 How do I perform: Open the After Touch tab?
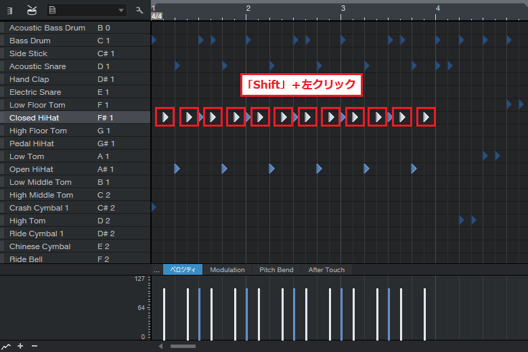coord(326,269)
